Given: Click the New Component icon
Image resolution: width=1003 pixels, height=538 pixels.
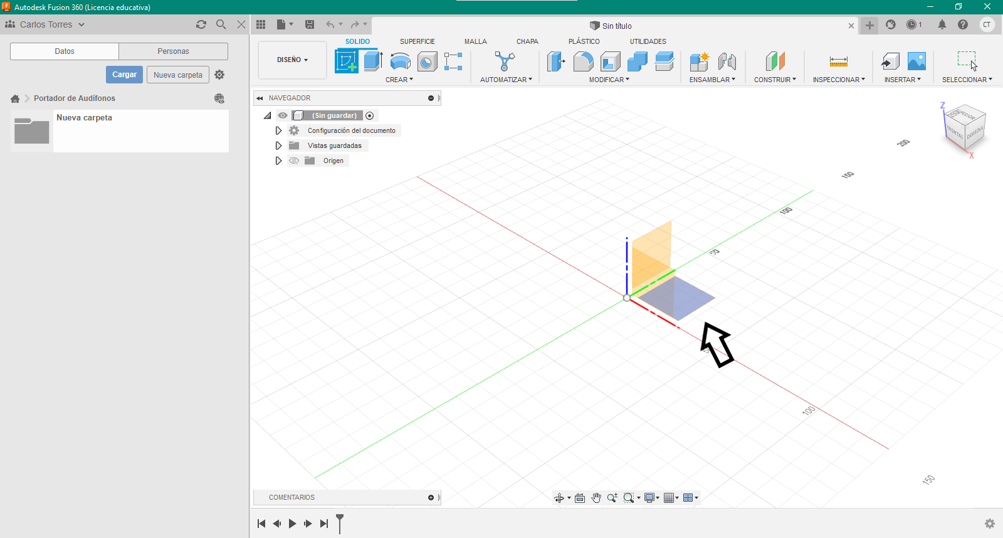Looking at the screenshot, I should click(700, 61).
